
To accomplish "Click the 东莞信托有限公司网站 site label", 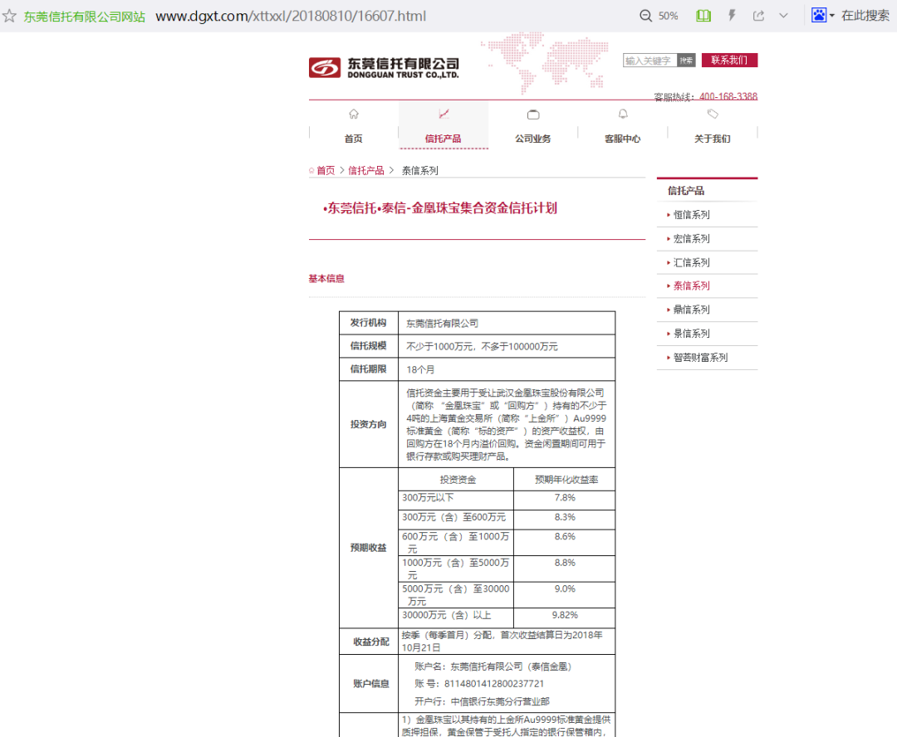I will click(x=84, y=17).
